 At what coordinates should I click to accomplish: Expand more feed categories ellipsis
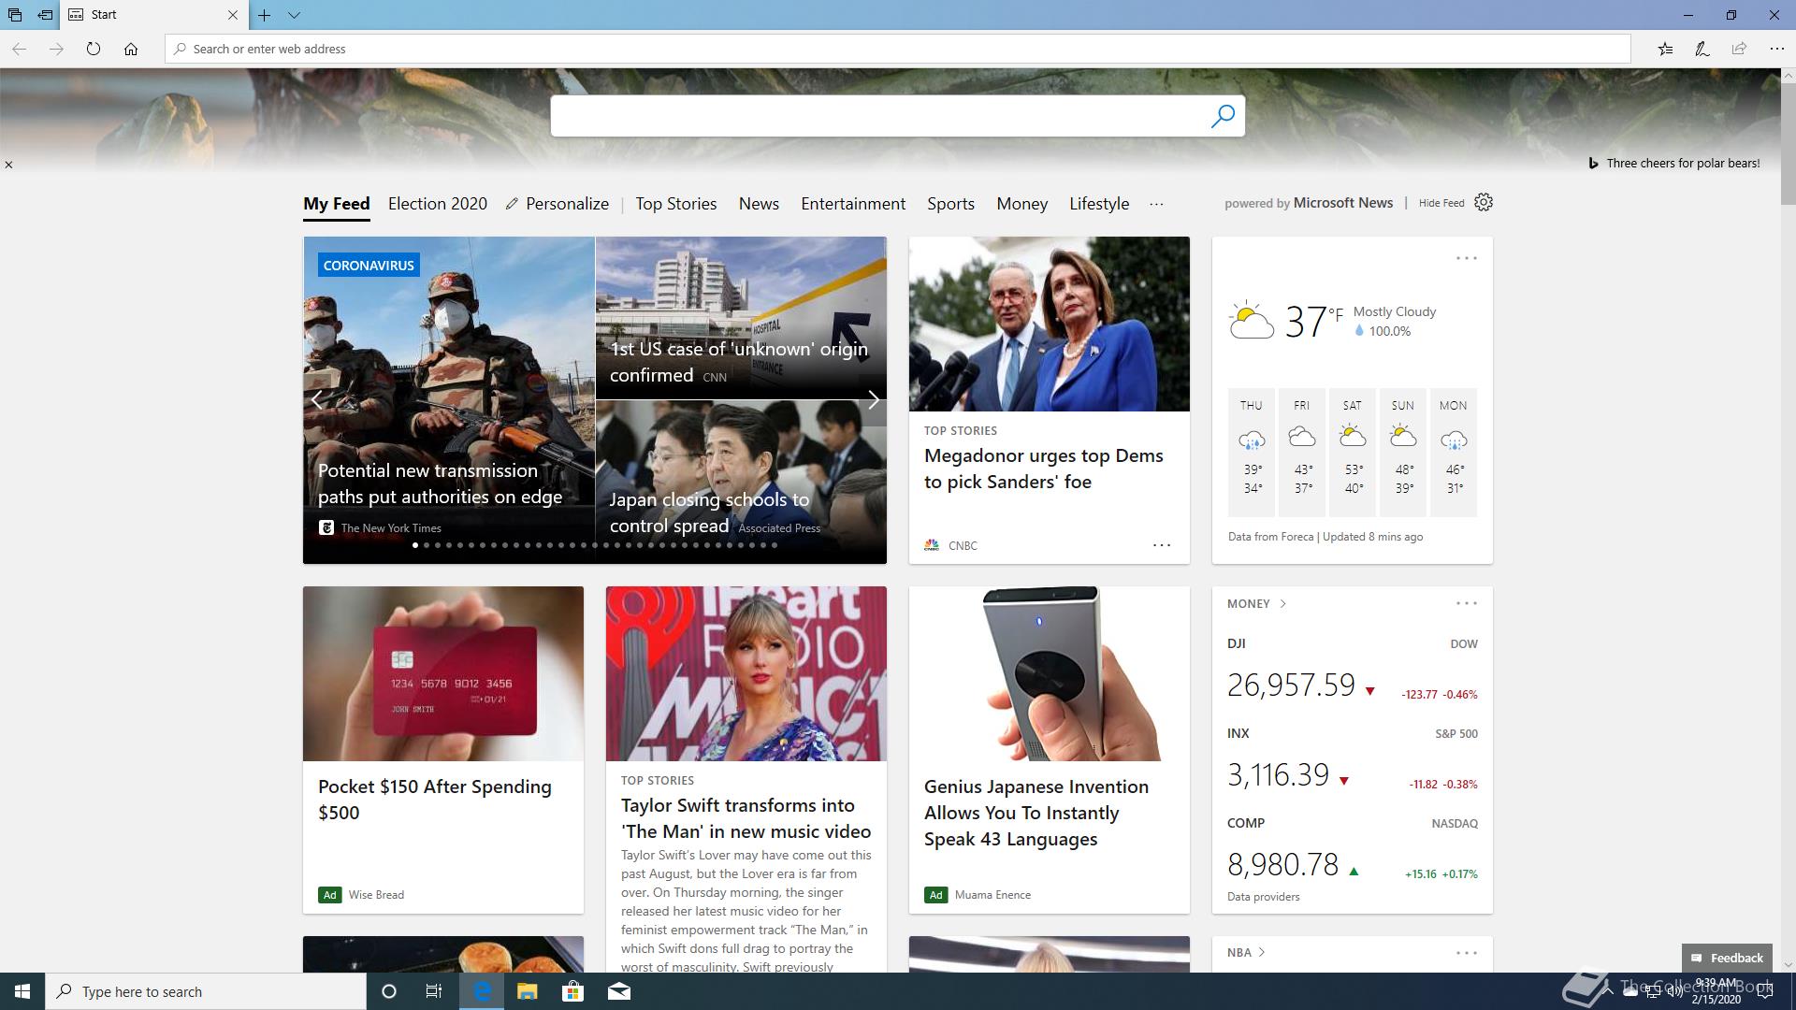coord(1156,204)
